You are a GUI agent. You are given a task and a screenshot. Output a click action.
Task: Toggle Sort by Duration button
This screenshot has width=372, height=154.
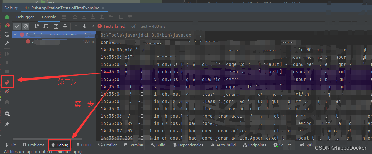[x=46, y=26]
